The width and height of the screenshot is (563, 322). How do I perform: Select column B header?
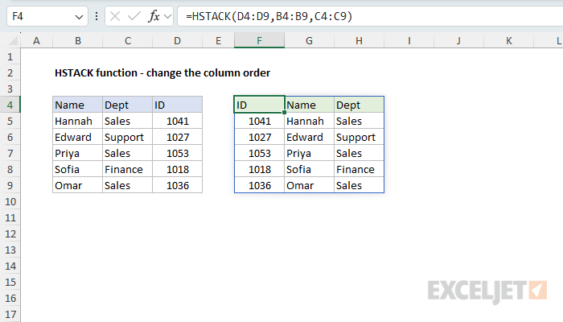pos(77,41)
